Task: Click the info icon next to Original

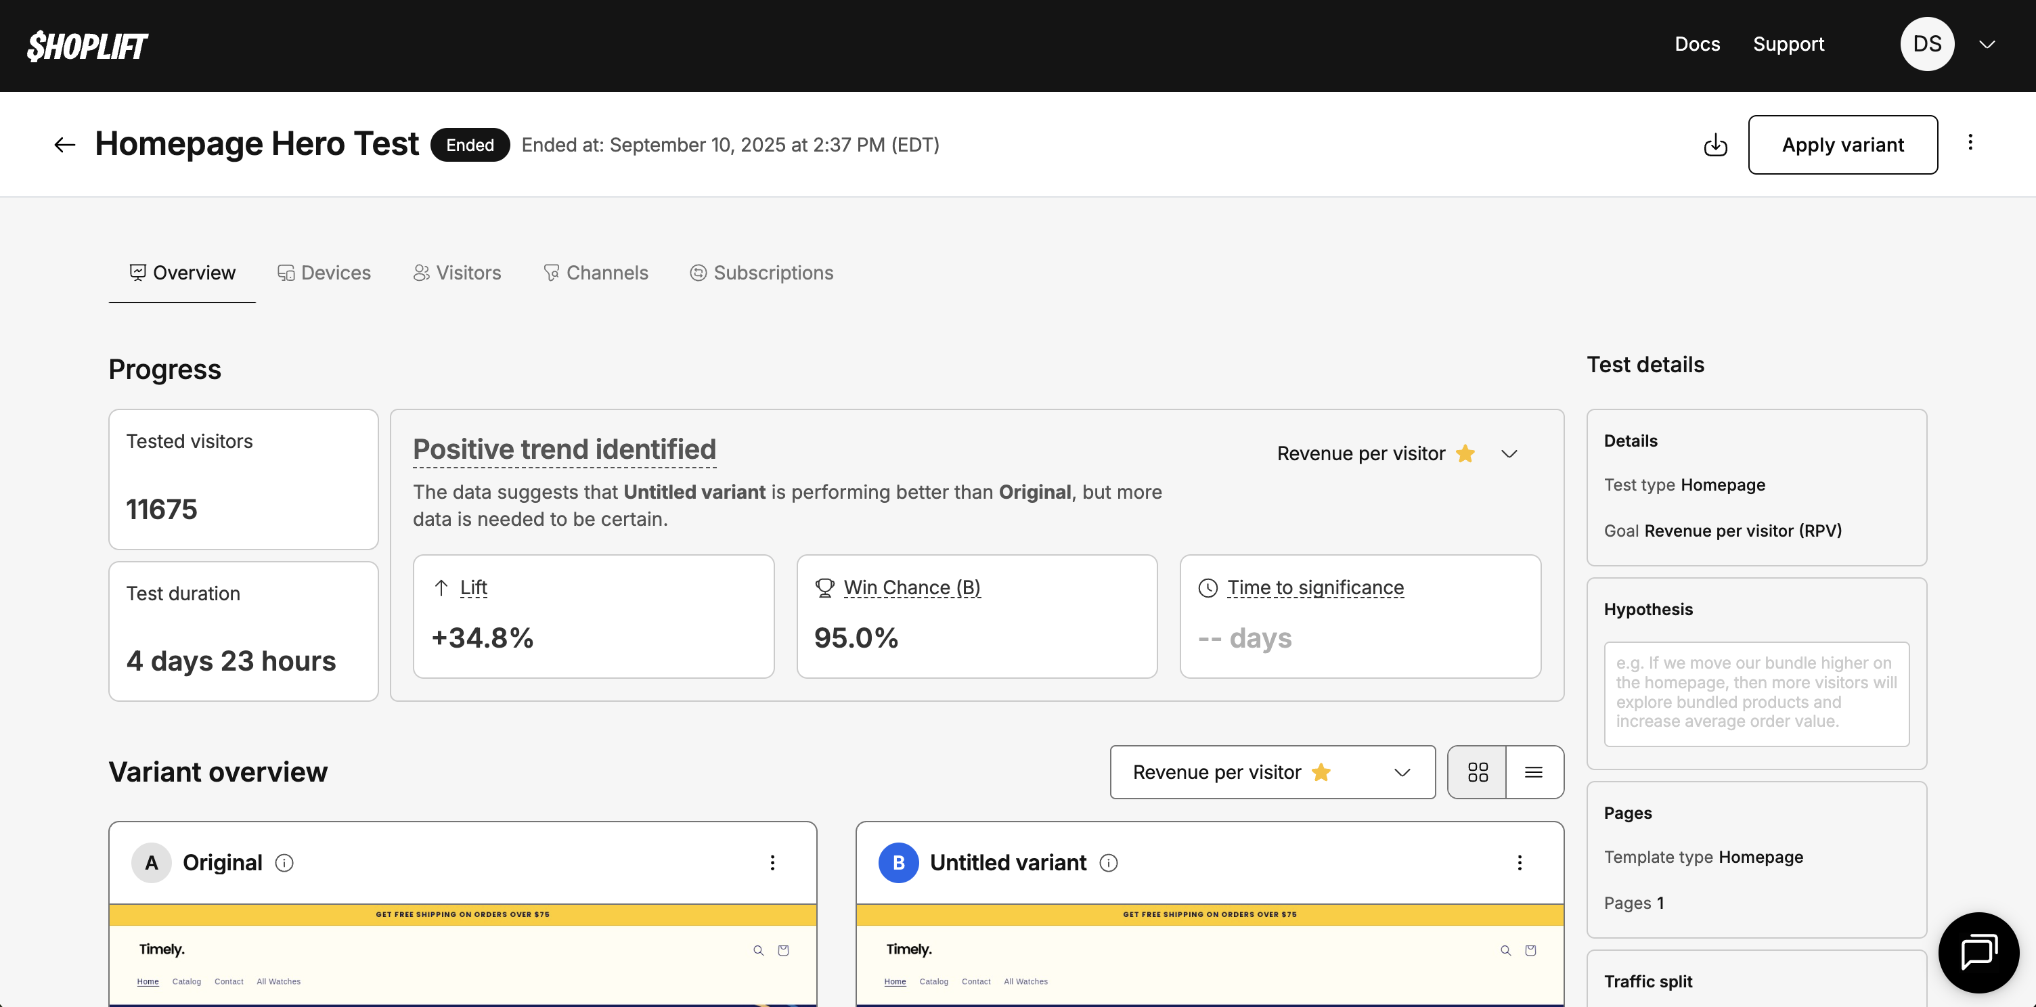Action: (284, 862)
